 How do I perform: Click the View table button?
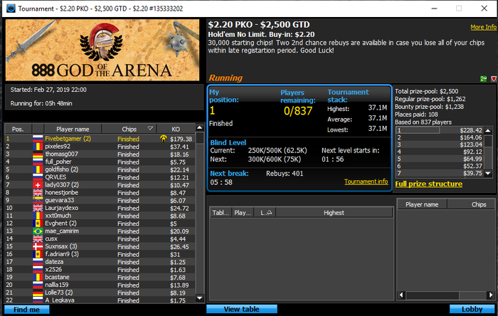pyautogui.click(x=242, y=309)
